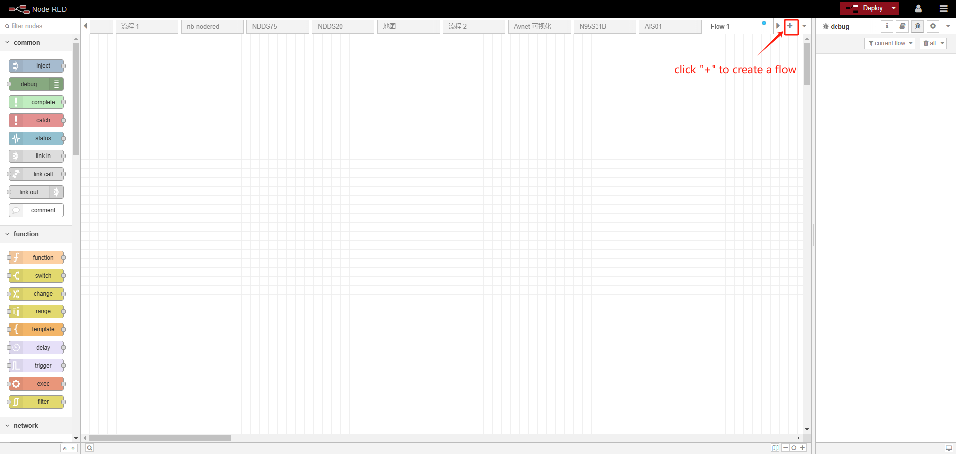Open the debug bug sidebar tab icon
Screen dimensions: 956x454
[x=918, y=26]
